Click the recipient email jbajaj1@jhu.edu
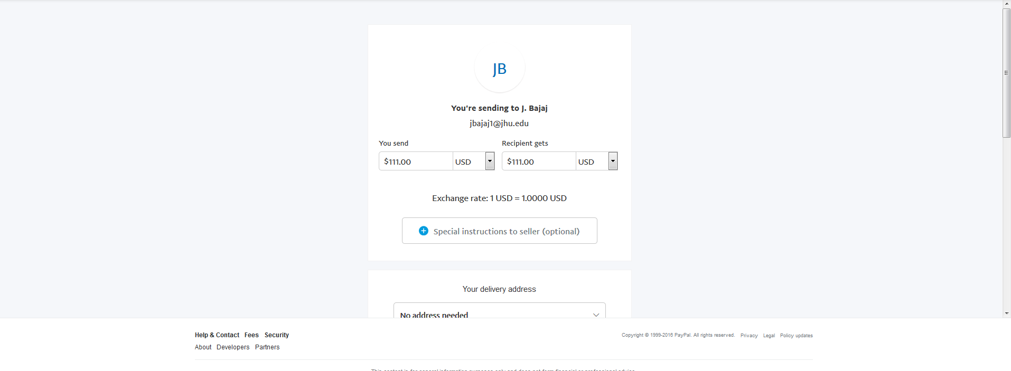This screenshot has width=1011, height=371. click(499, 123)
